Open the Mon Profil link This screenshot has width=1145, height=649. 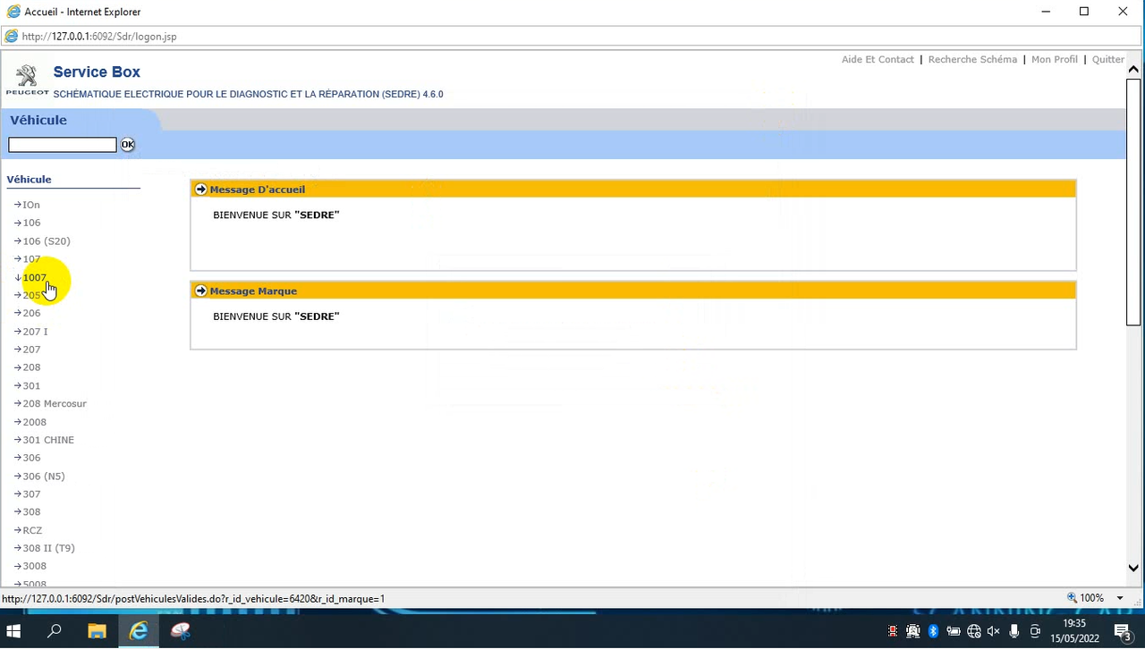(x=1055, y=60)
